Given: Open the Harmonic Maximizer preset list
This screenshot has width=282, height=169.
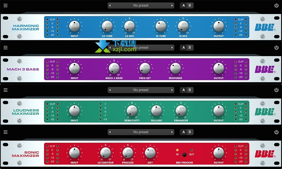Looking at the screenshot, I should [x=141, y=5].
